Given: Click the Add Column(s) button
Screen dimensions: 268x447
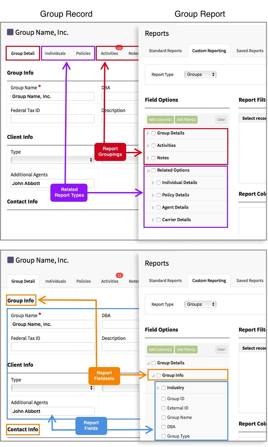Looking at the screenshot, I should tap(160, 119).
